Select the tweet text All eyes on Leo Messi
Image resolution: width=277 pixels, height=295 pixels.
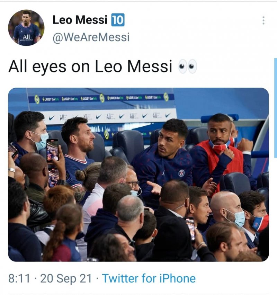click(90, 66)
